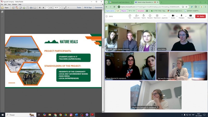Open the Help menu in Adobe Reader
208x117 pixels.
click(20, 4)
